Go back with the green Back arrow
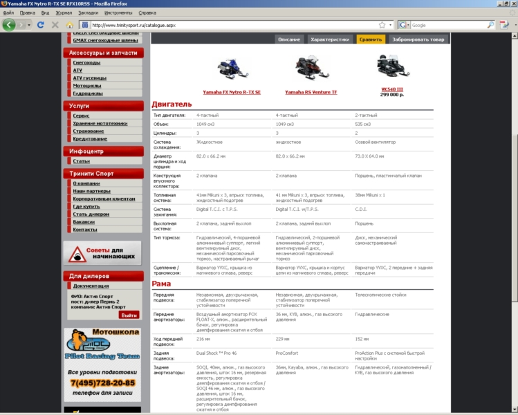The image size is (518, 415). 9,25
